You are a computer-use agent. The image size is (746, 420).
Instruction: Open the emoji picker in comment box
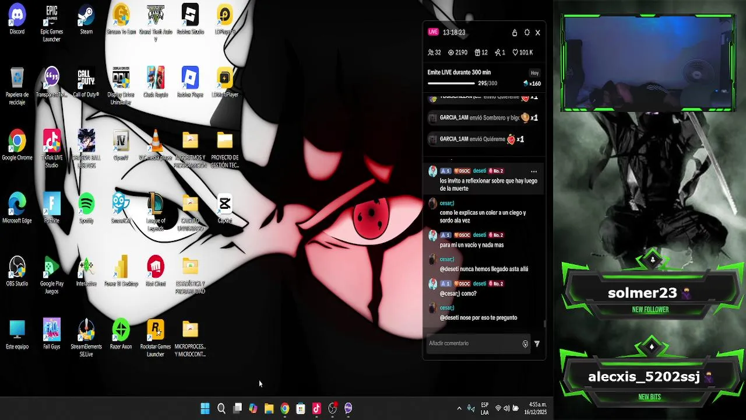(x=525, y=344)
